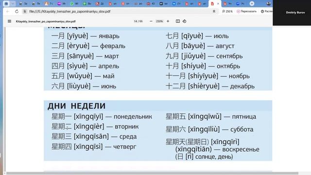Open a new browser tab with plus
This screenshot has width=311, height=175.
[x=252, y=3]
